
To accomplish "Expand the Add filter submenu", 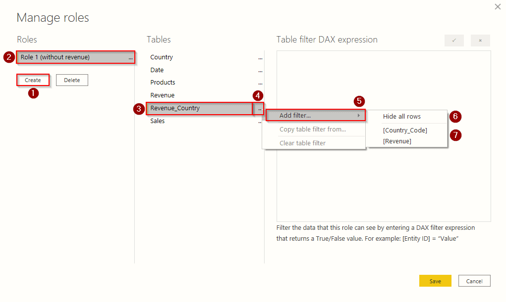I will coord(316,115).
